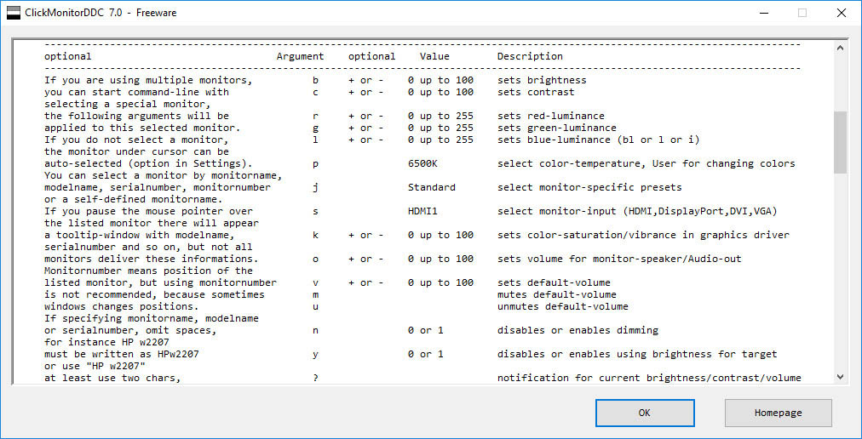
Task: Click the '6500K' value text
Action: 422,163
